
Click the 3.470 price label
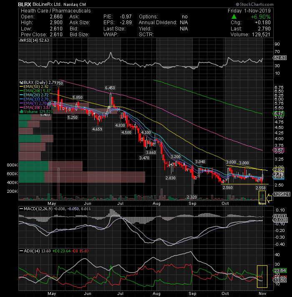point(144,158)
